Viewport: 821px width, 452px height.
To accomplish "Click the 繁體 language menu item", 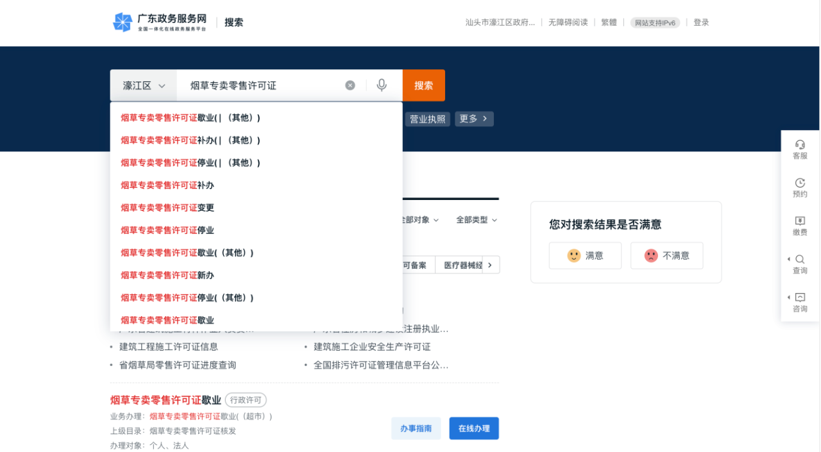I will (x=608, y=22).
